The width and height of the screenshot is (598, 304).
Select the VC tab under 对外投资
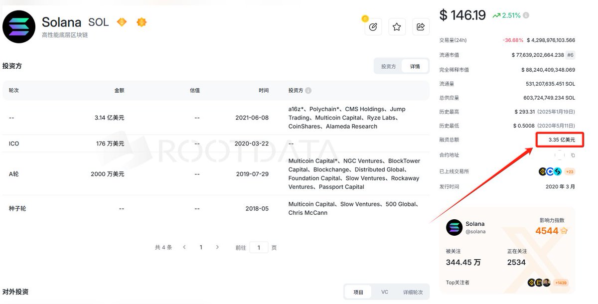click(385, 292)
